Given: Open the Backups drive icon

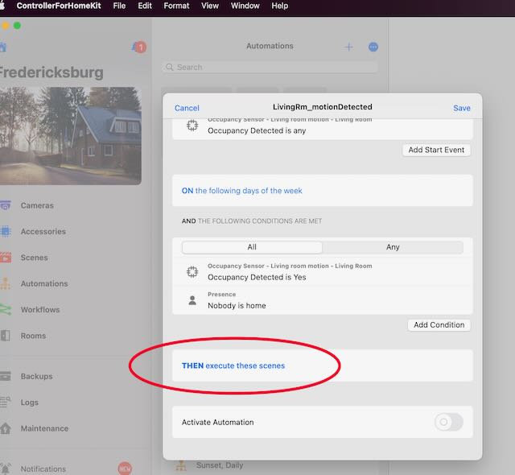Looking at the screenshot, I should 6,376.
